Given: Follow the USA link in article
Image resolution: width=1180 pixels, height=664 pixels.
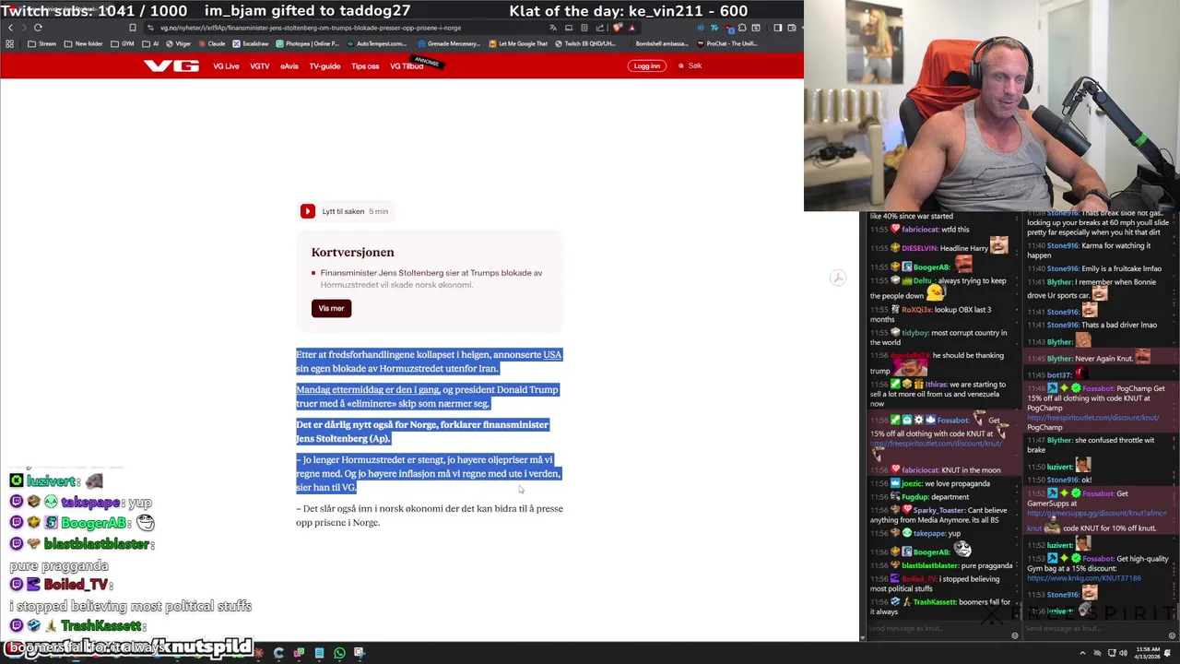Looking at the screenshot, I should pos(552,355).
